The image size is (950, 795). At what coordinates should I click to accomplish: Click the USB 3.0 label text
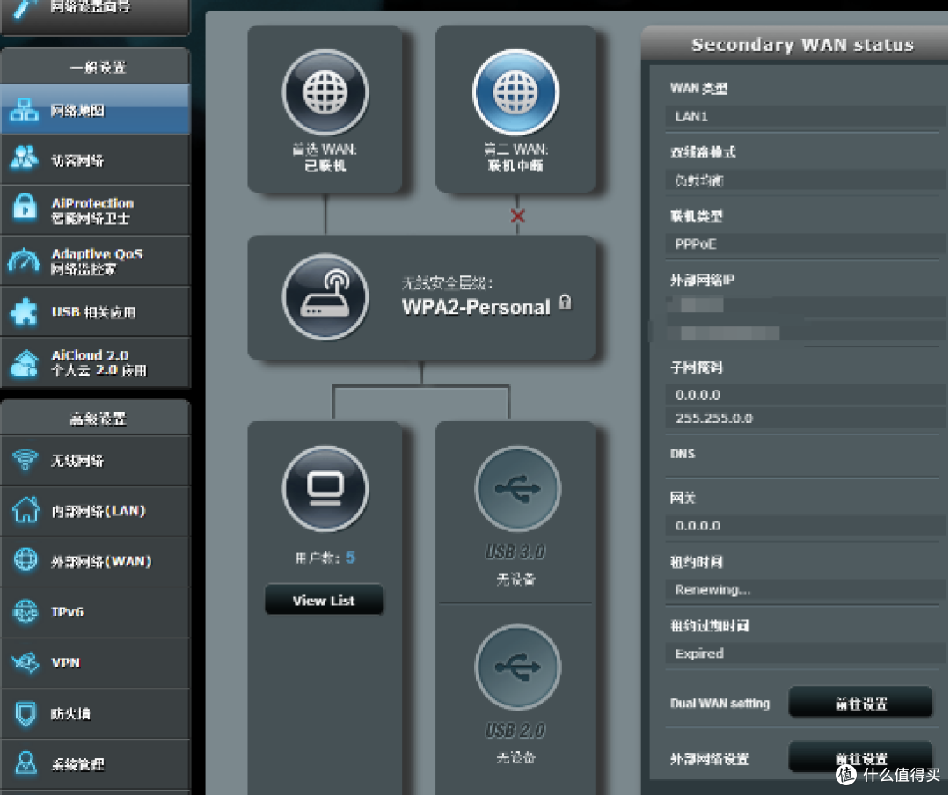[x=515, y=552]
